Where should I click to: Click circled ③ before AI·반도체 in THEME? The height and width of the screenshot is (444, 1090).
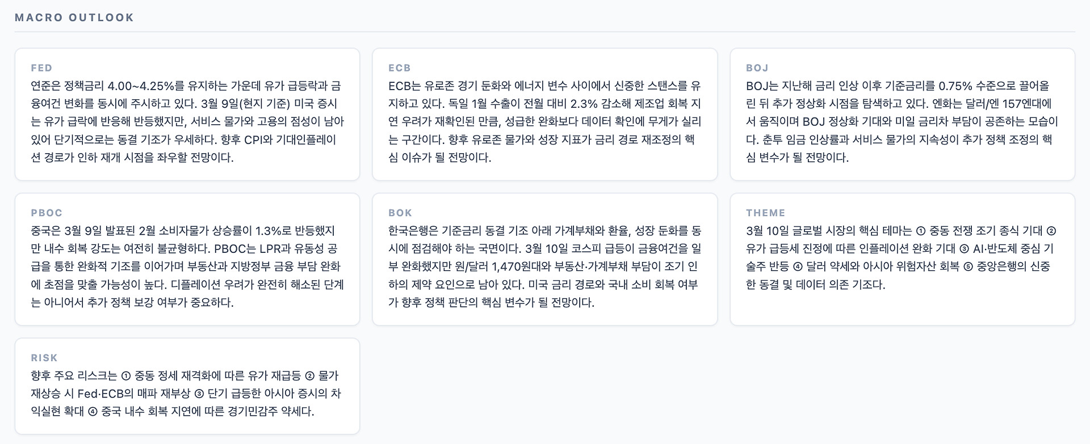(965, 249)
